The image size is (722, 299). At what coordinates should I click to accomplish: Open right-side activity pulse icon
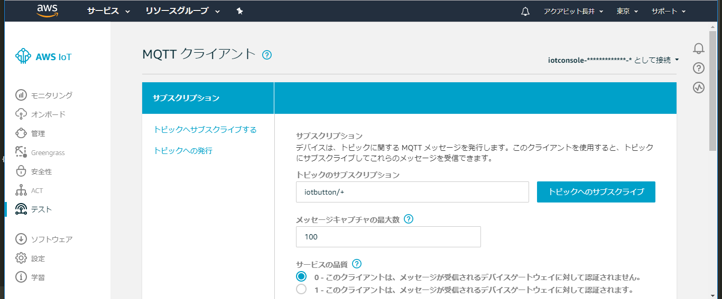click(x=699, y=88)
